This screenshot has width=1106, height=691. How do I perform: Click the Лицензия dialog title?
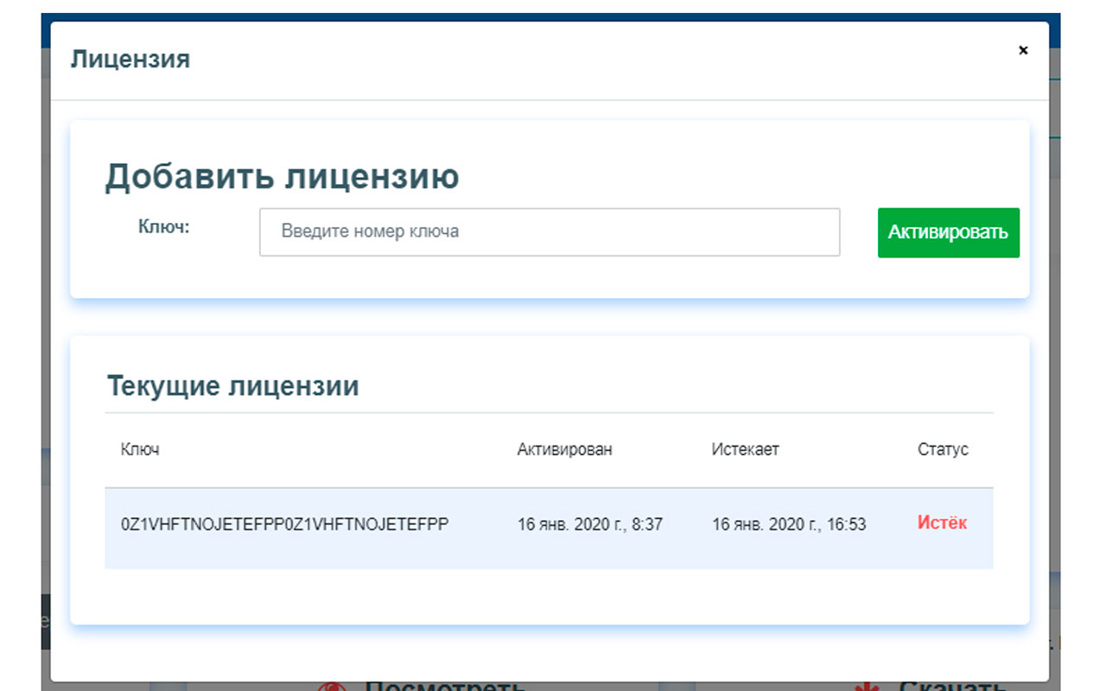click(x=130, y=60)
